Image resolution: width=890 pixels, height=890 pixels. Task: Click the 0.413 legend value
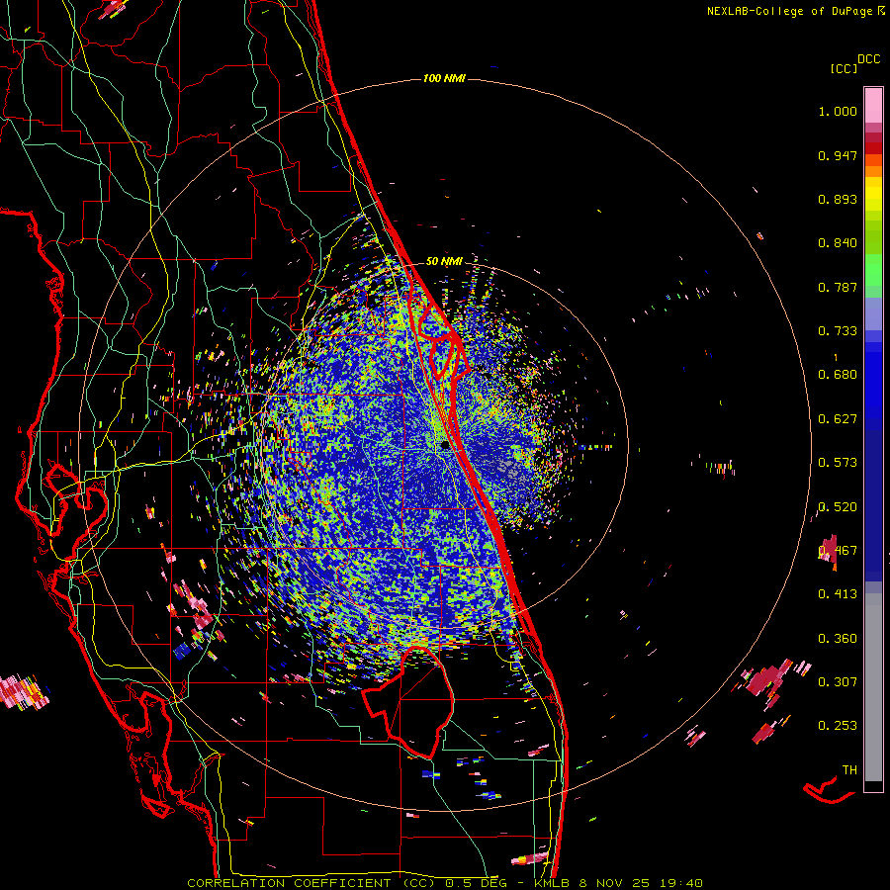coord(838,594)
